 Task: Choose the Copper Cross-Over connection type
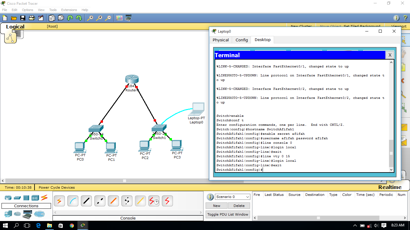point(100,201)
